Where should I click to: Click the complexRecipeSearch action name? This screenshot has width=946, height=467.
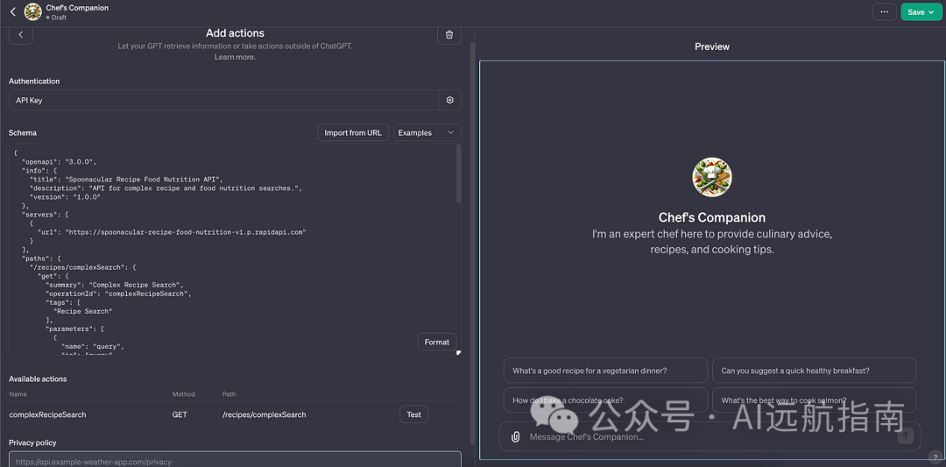pos(47,414)
